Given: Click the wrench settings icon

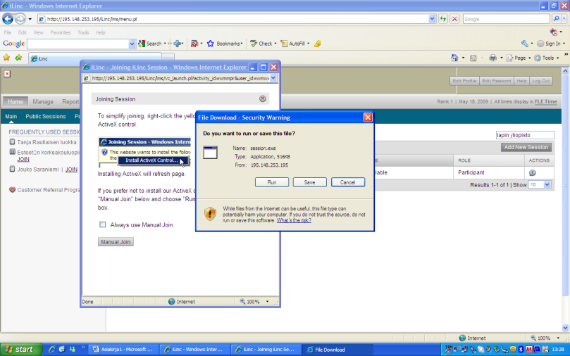Looking at the screenshot, I should click(525, 44).
